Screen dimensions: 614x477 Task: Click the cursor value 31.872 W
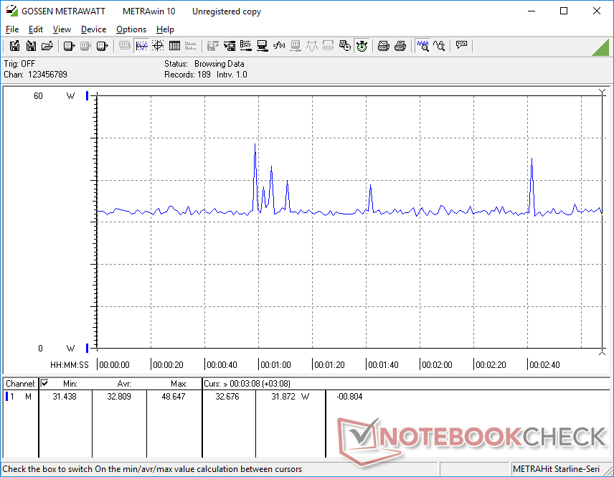(291, 397)
